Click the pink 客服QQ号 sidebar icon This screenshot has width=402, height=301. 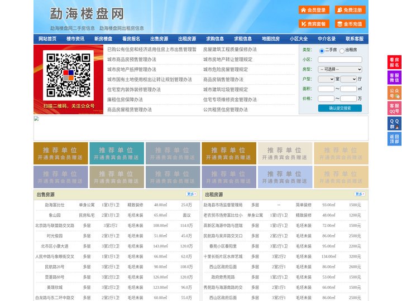tap(394, 108)
